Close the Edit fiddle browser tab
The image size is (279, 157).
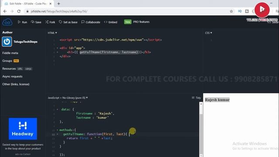[51, 3]
